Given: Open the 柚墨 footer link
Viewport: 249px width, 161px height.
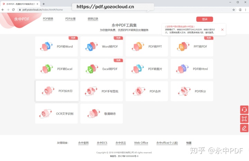Looking at the screenshot, I should click(189, 143).
